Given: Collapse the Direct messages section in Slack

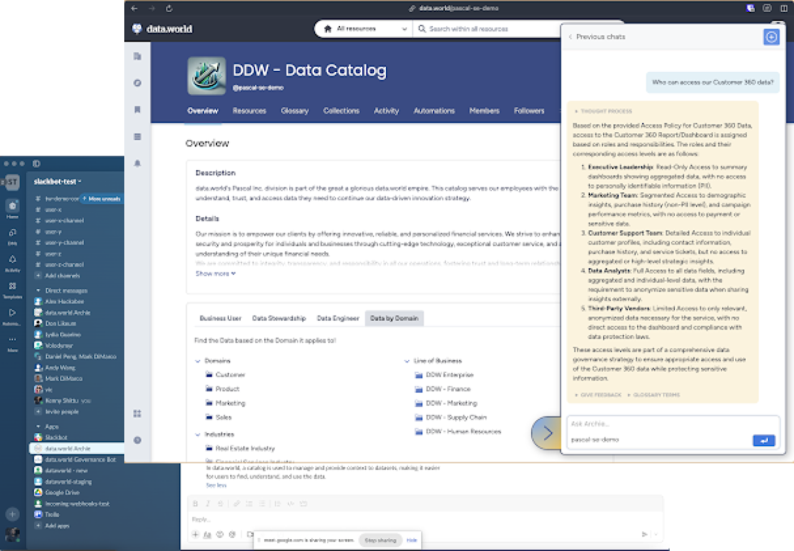Looking at the screenshot, I should (38, 290).
